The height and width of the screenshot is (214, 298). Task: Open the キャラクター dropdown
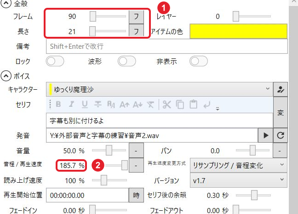point(160,89)
